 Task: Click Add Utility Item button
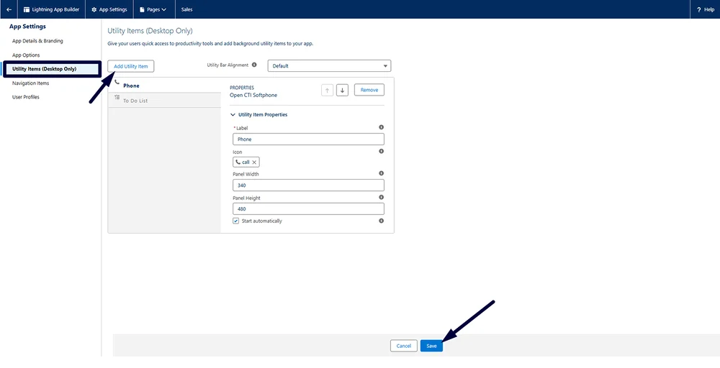(131, 66)
